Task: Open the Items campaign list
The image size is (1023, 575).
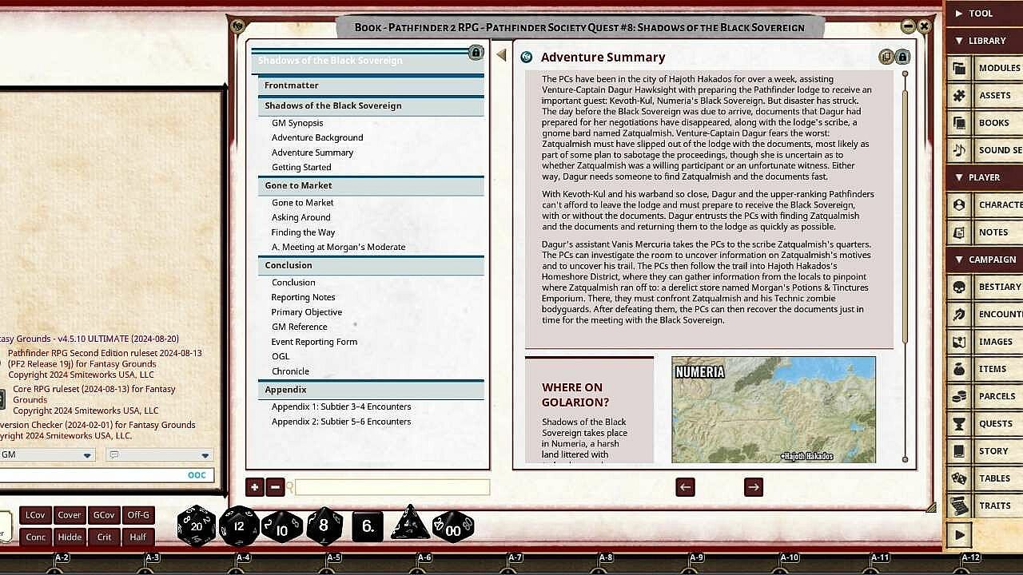Action: click(x=985, y=369)
